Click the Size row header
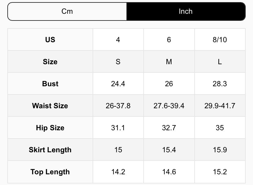 (50, 62)
